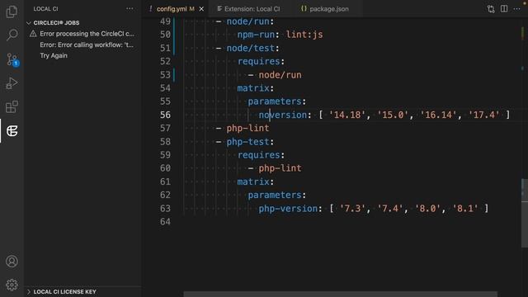Click 'node/run:' key on line 49
This screenshot has height=297, width=528.
point(250,21)
